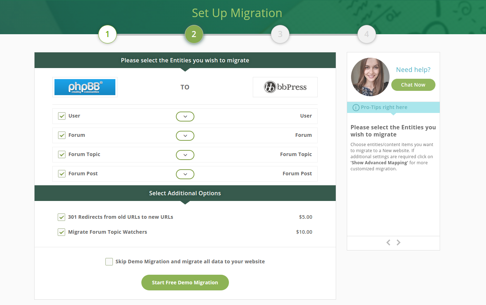Click the entities selection header bar
Screen dimensions: 486x305
coord(185,60)
